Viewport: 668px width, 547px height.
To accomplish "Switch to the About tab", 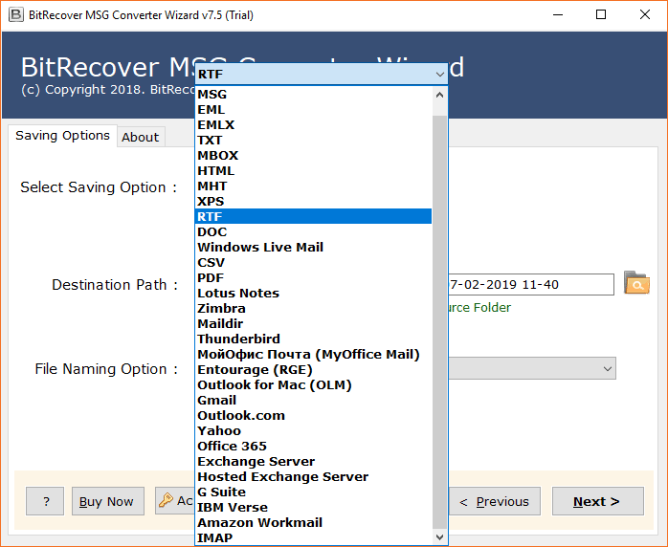I will coord(141,137).
